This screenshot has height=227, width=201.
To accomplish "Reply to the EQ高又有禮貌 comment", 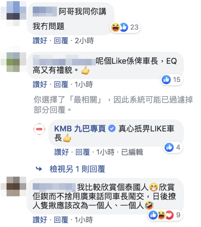I will point(61,84).
